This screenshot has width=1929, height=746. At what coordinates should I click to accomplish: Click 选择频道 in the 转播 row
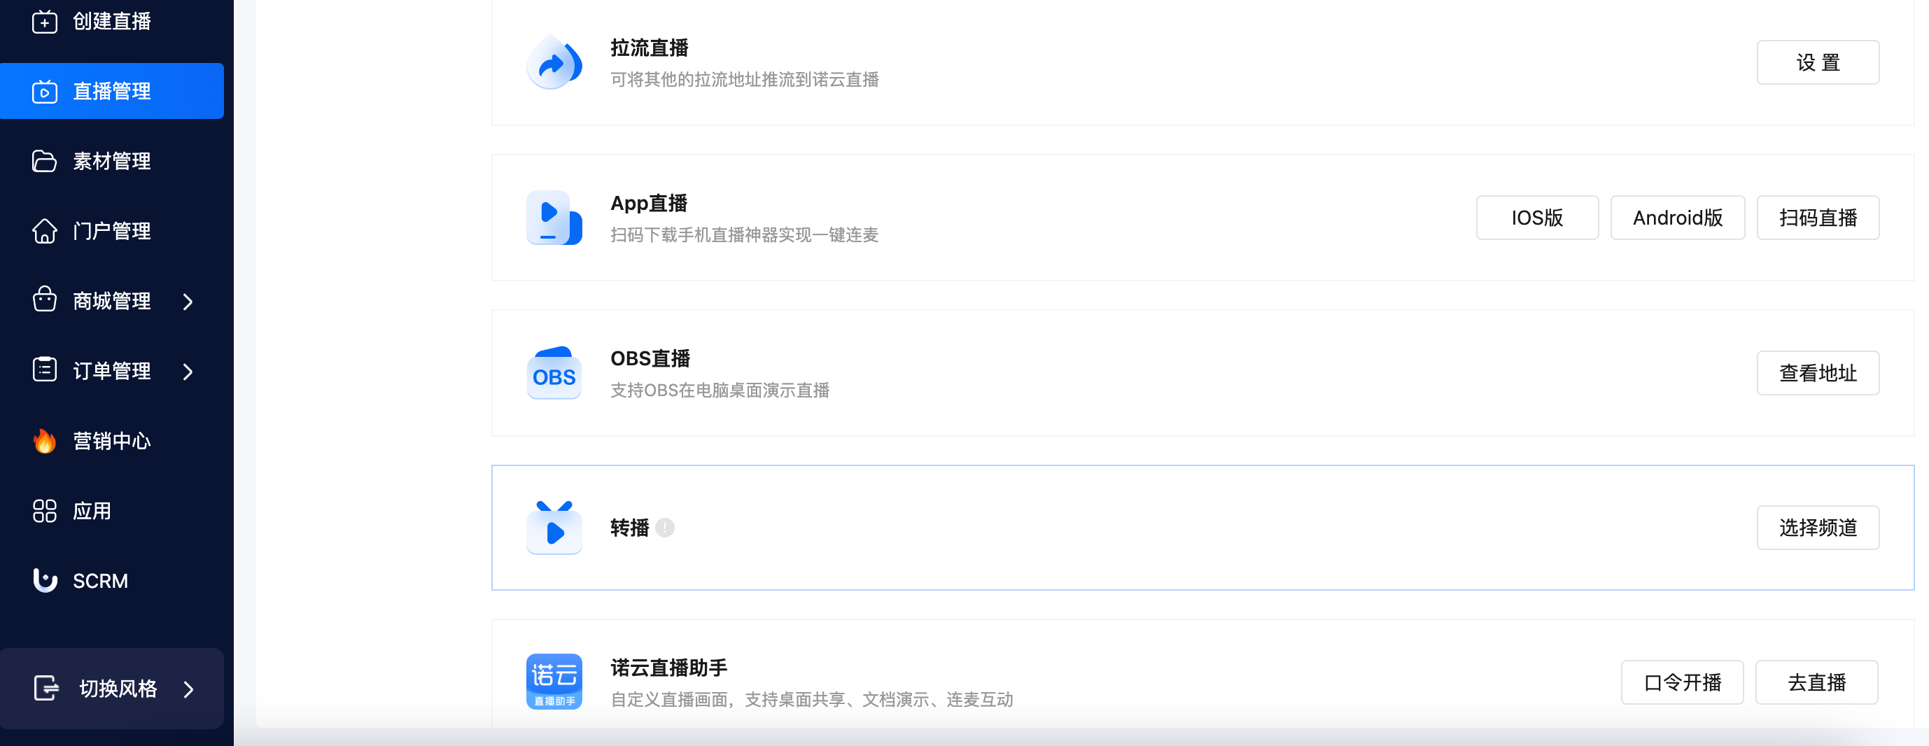[1818, 528]
